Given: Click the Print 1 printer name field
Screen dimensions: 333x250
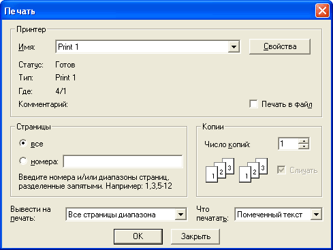Looking at the screenshot, I should [x=148, y=47].
